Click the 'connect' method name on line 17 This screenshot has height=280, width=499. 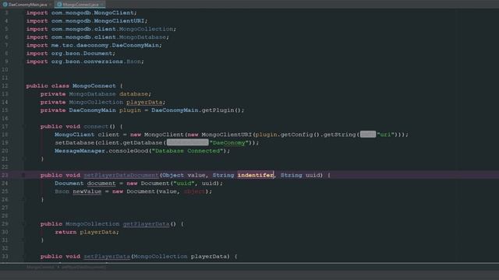coord(96,126)
